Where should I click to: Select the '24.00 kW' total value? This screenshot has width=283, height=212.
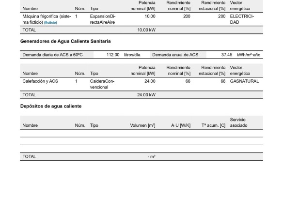pos(146,95)
